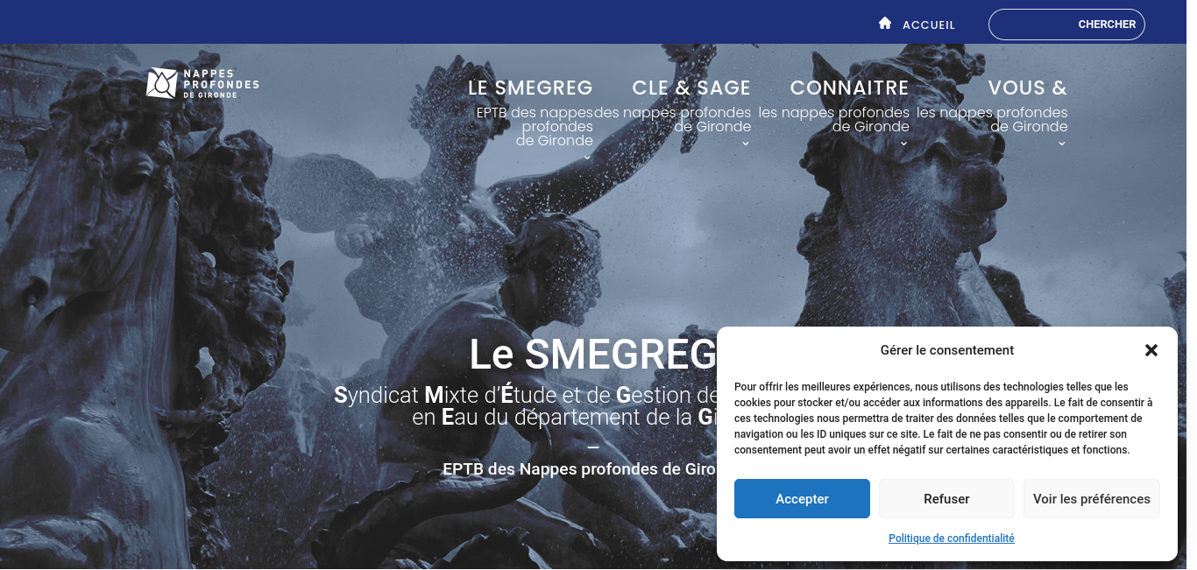Click the home icon beside ACCUEIL
The image size is (1197, 570).
pyautogui.click(x=885, y=24)
